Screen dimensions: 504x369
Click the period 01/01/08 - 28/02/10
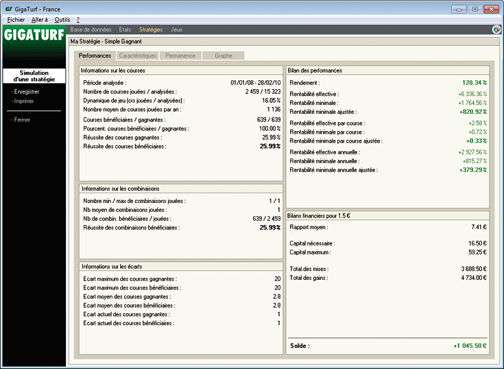[x=256, y=82]
